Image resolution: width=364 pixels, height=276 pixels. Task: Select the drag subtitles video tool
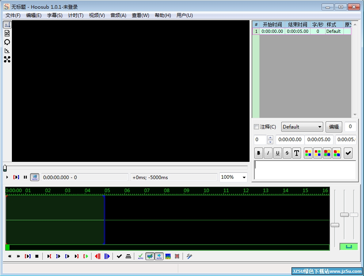pyautogui.click(x=7, y=33)
